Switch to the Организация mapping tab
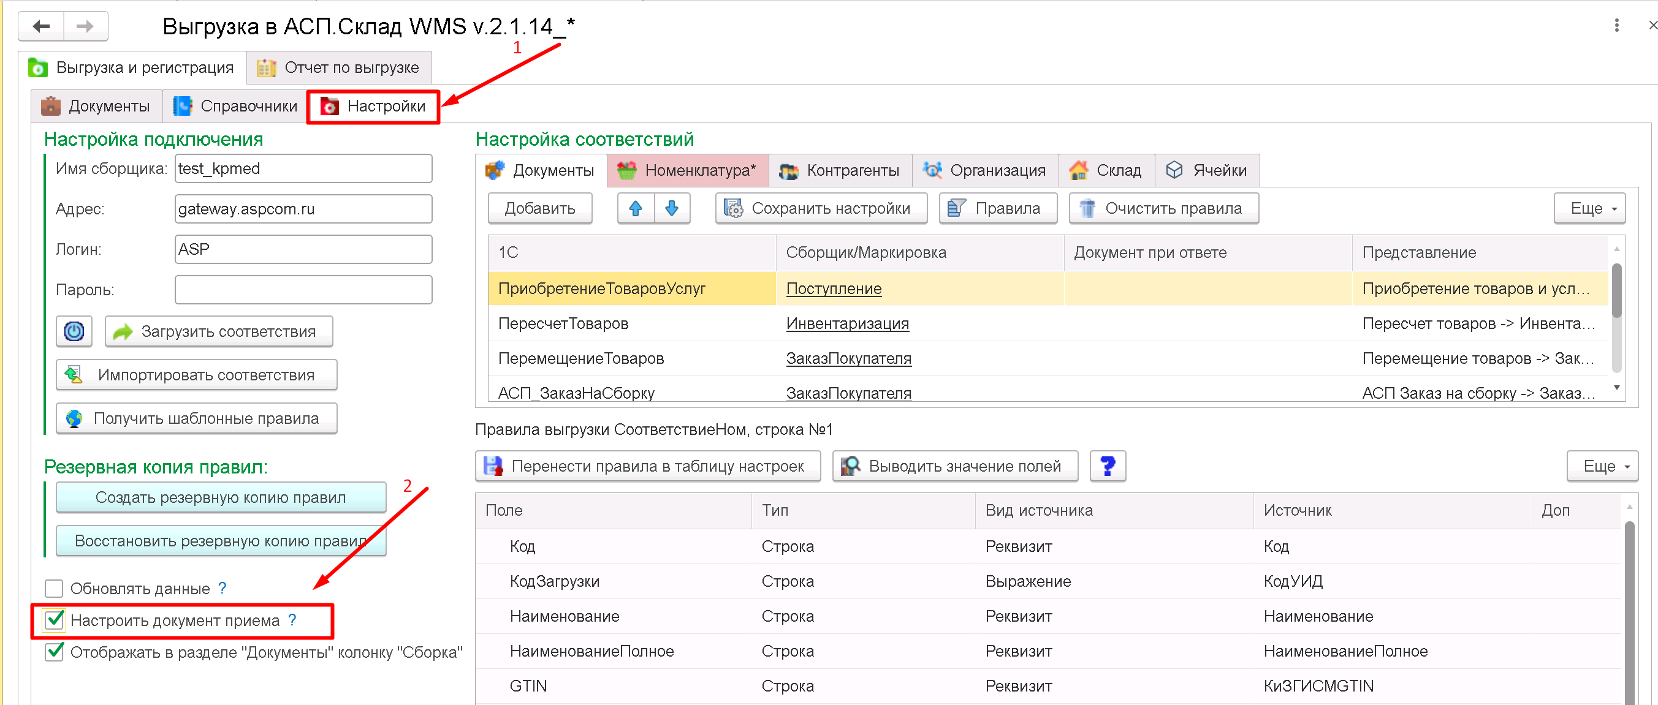Viewport: 1658px width, 705px height. point(986,170)
